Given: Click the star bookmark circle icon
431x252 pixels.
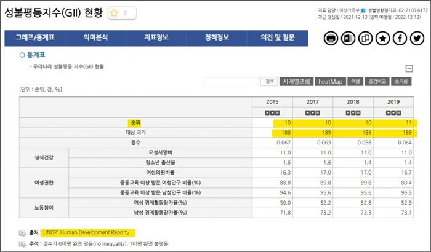Looking at the screenshot, I should click(382, 39).
